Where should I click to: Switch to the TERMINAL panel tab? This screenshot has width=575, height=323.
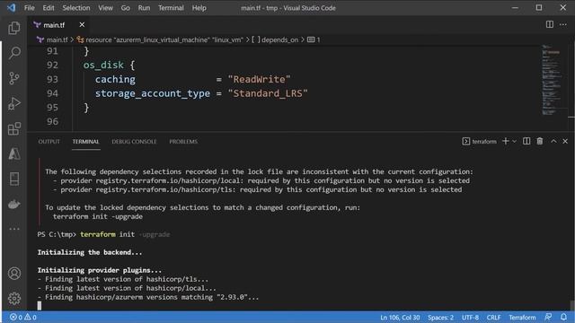(85, 142)
